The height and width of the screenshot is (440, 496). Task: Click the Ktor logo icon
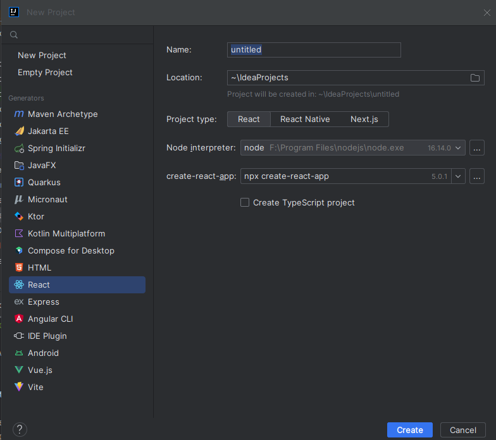click(x=19, y=216)
